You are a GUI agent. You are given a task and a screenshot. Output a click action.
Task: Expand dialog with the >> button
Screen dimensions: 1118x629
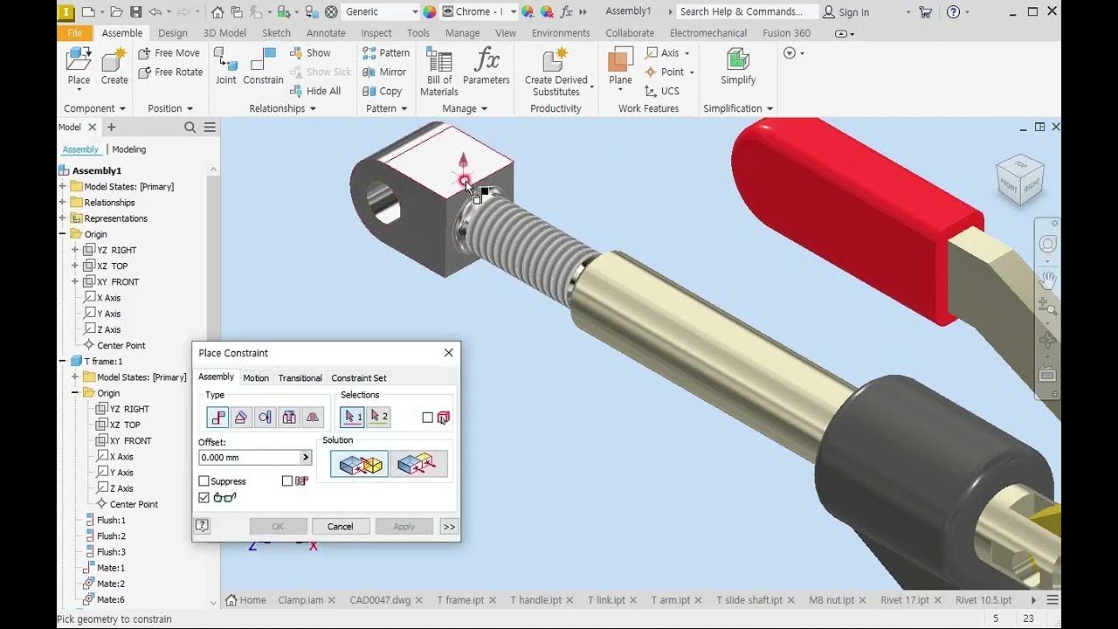pyautogui.click(x=449, y=527)
